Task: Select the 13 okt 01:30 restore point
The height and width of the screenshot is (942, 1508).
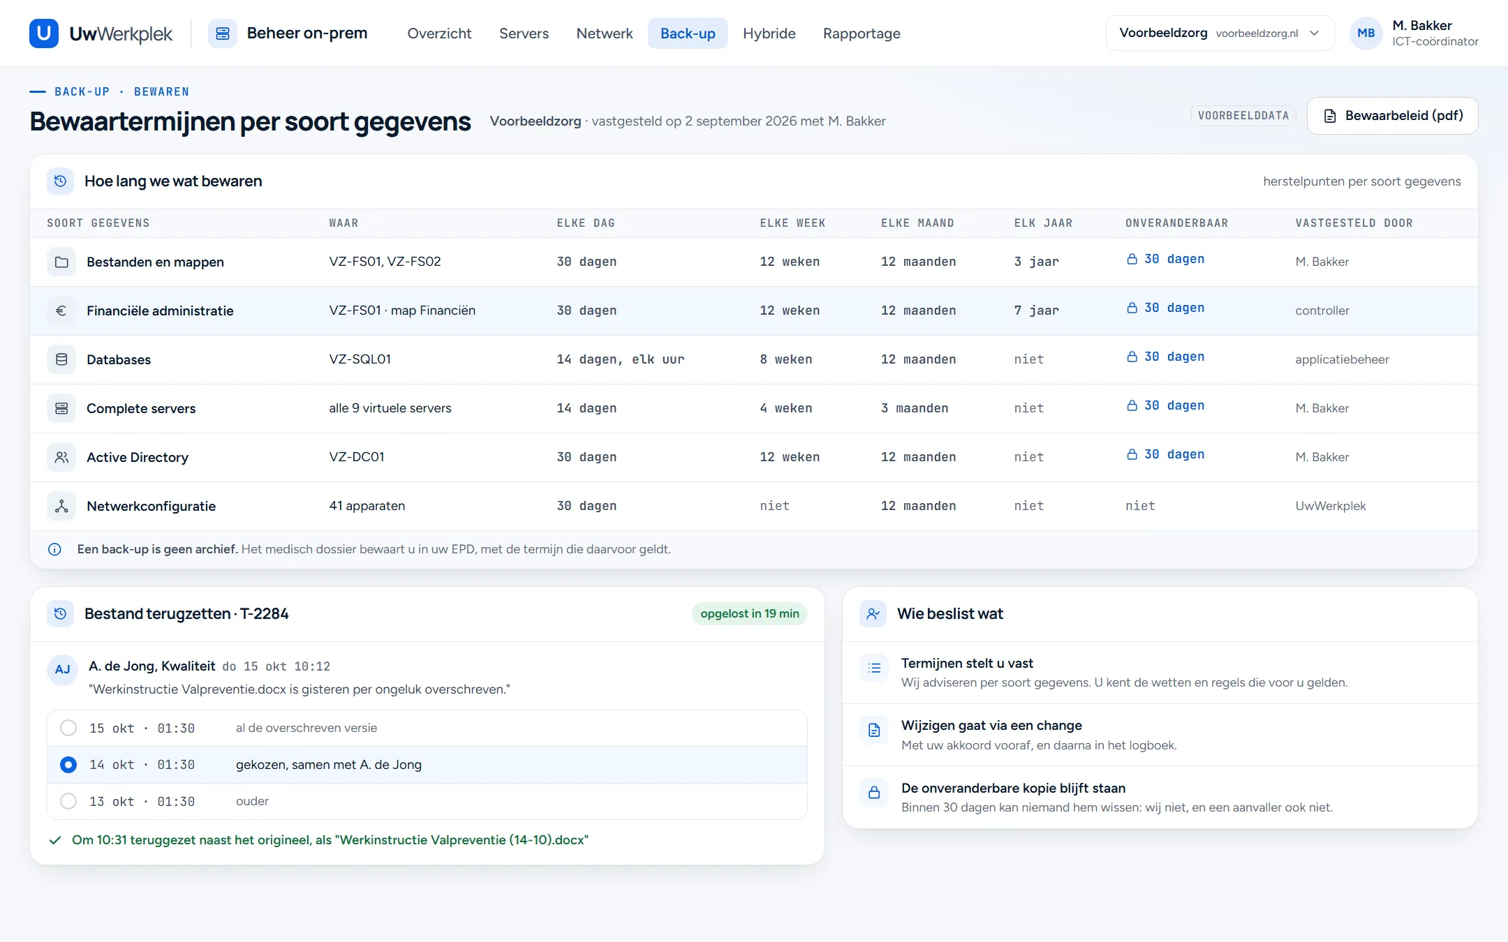Action: click(x=427, y=801)
